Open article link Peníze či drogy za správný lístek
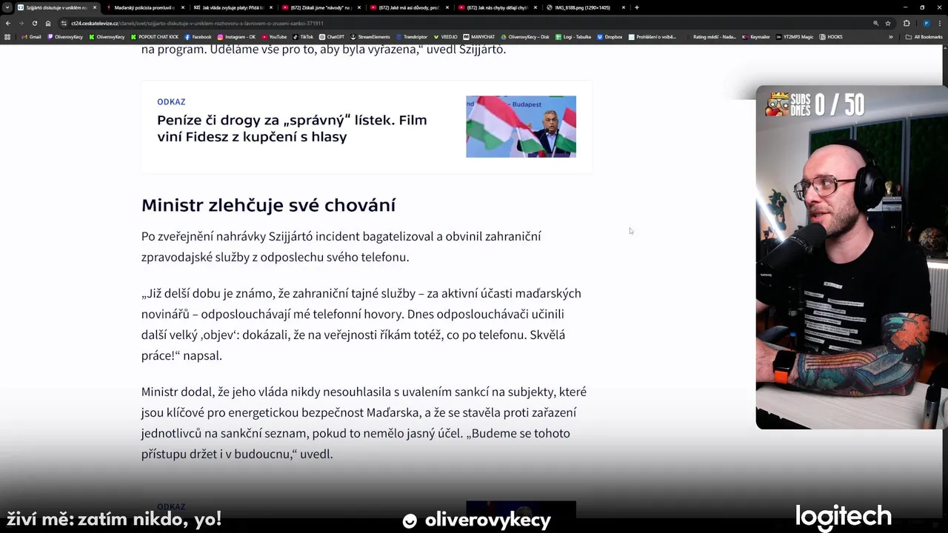This screenshot has height=533, width=948. point(292,128)
